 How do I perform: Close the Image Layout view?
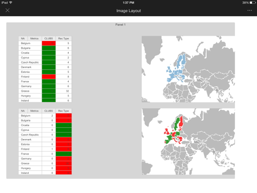tap(8, 11)
